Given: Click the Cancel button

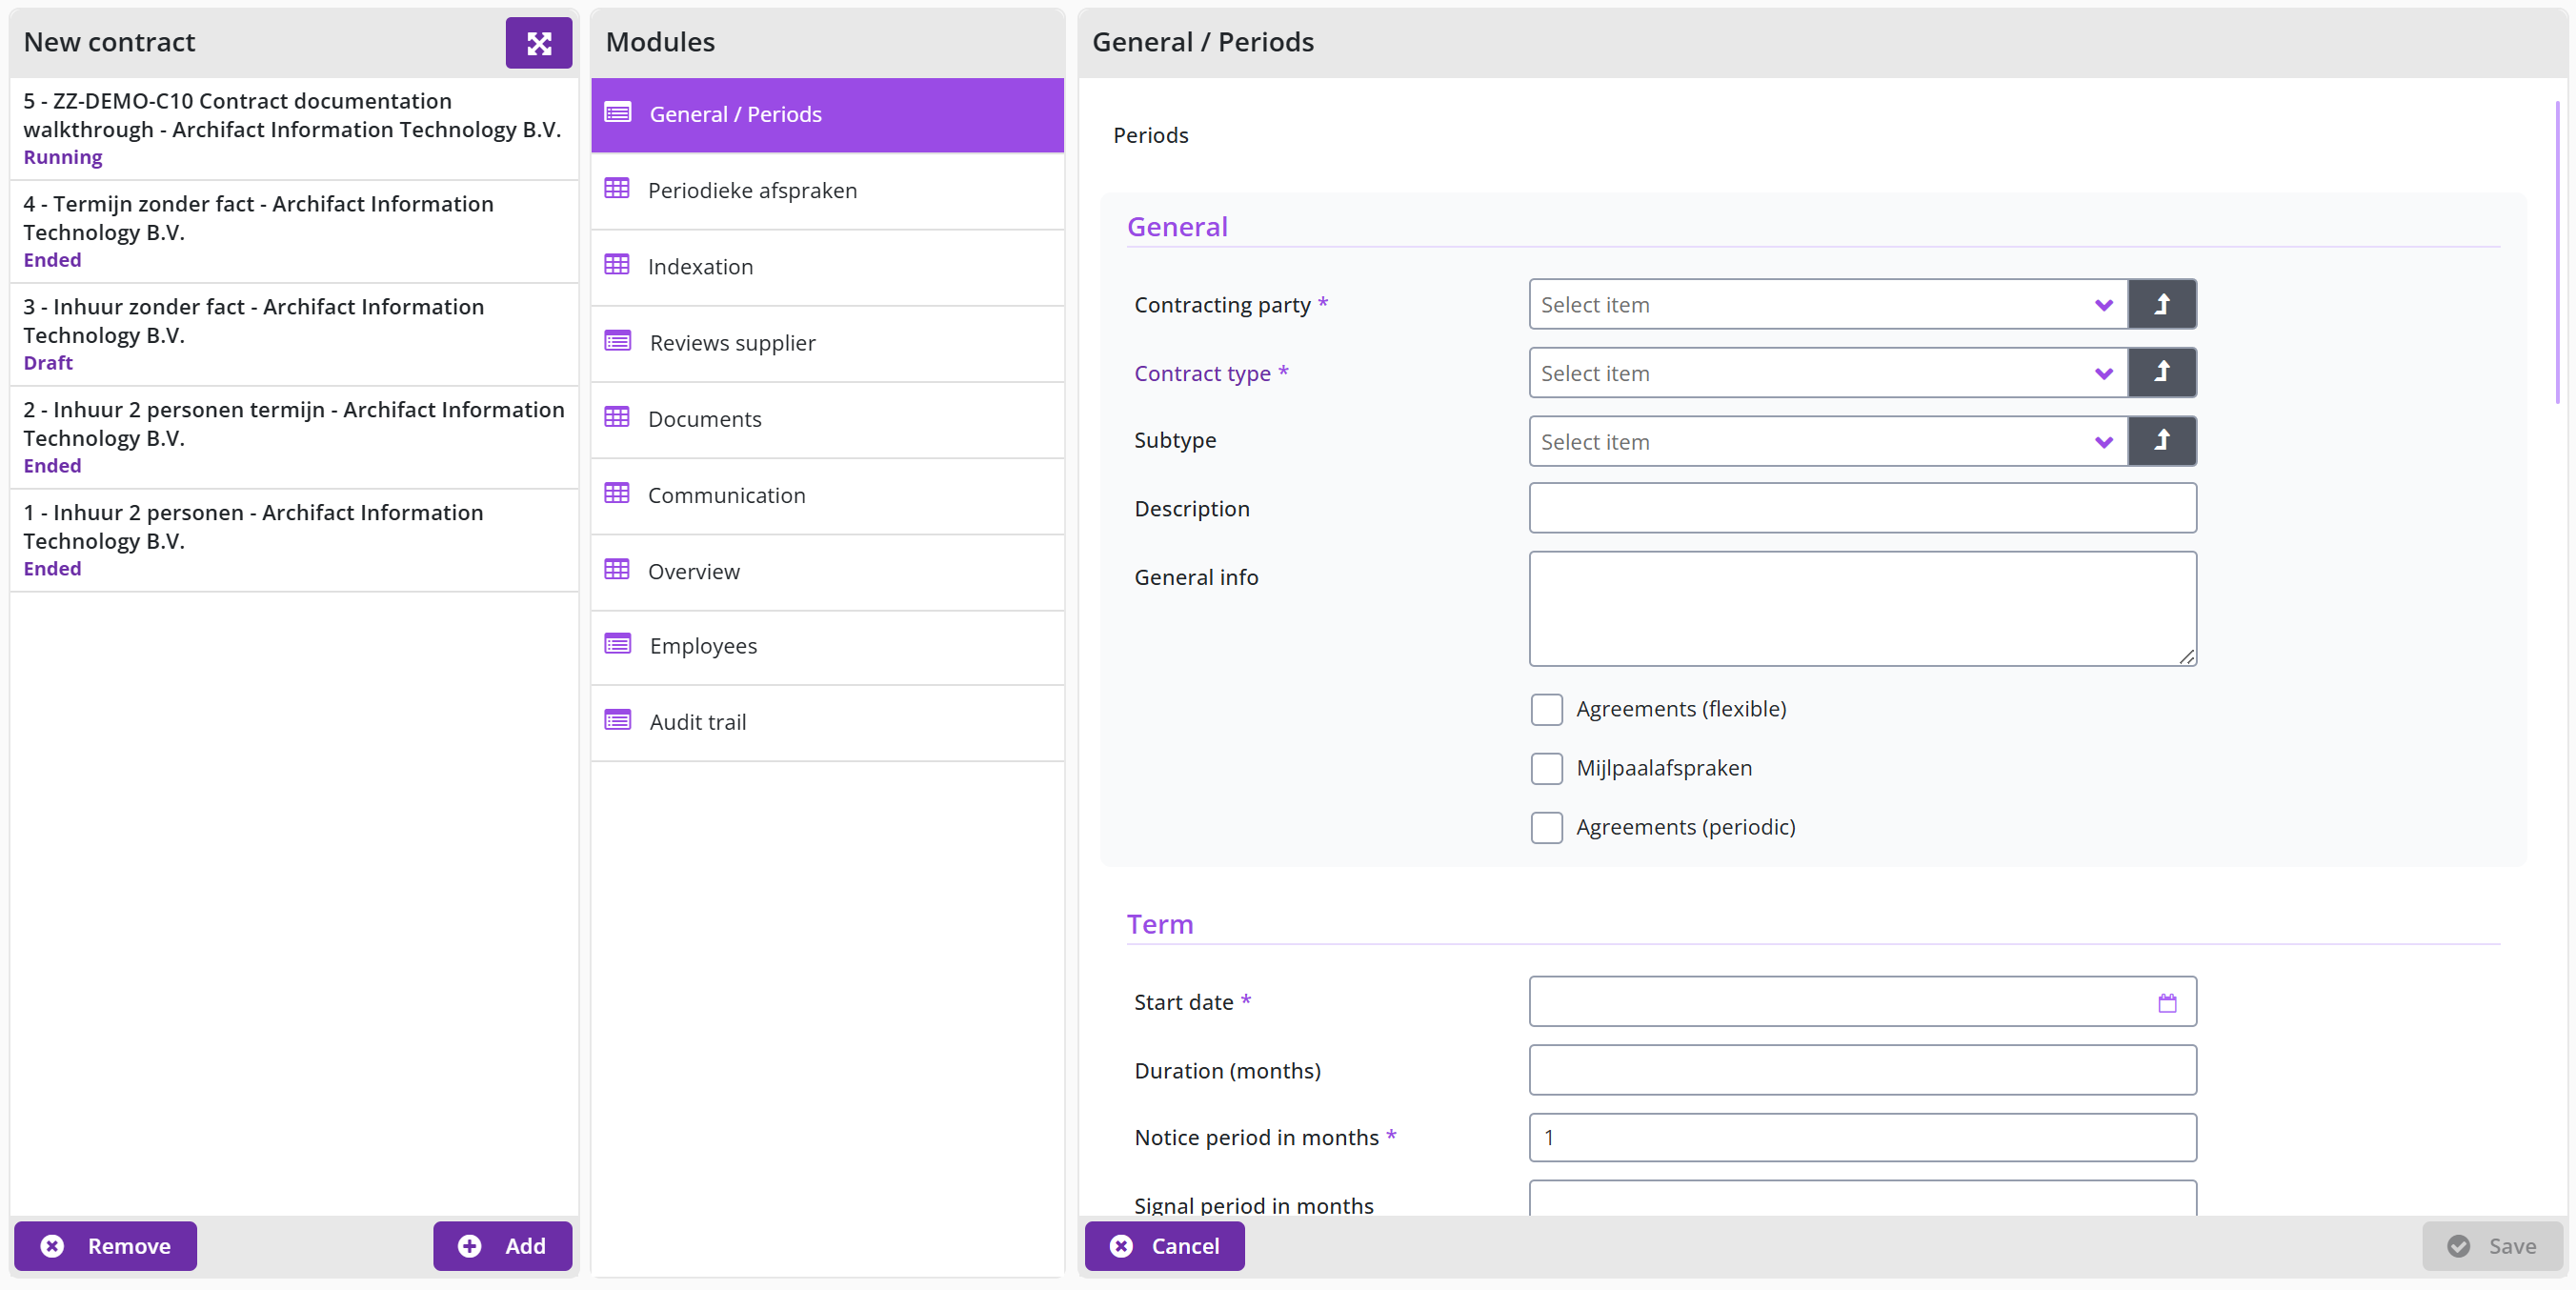Looking at the screenshot, I should pos(1164,1246).
